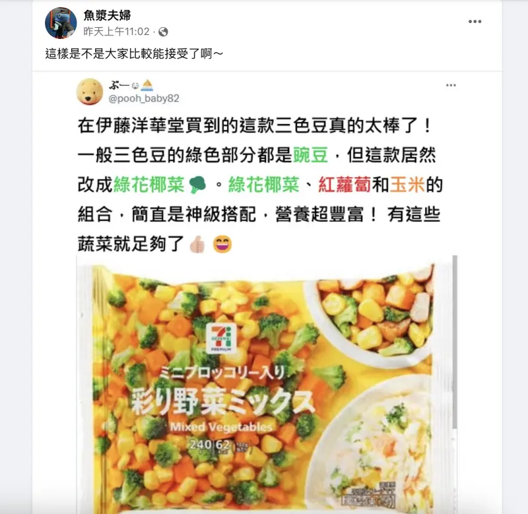Open the 魚漿夫婦 profile avatar
The width and height of the screenshot is (528, 514).
point(61,23)
